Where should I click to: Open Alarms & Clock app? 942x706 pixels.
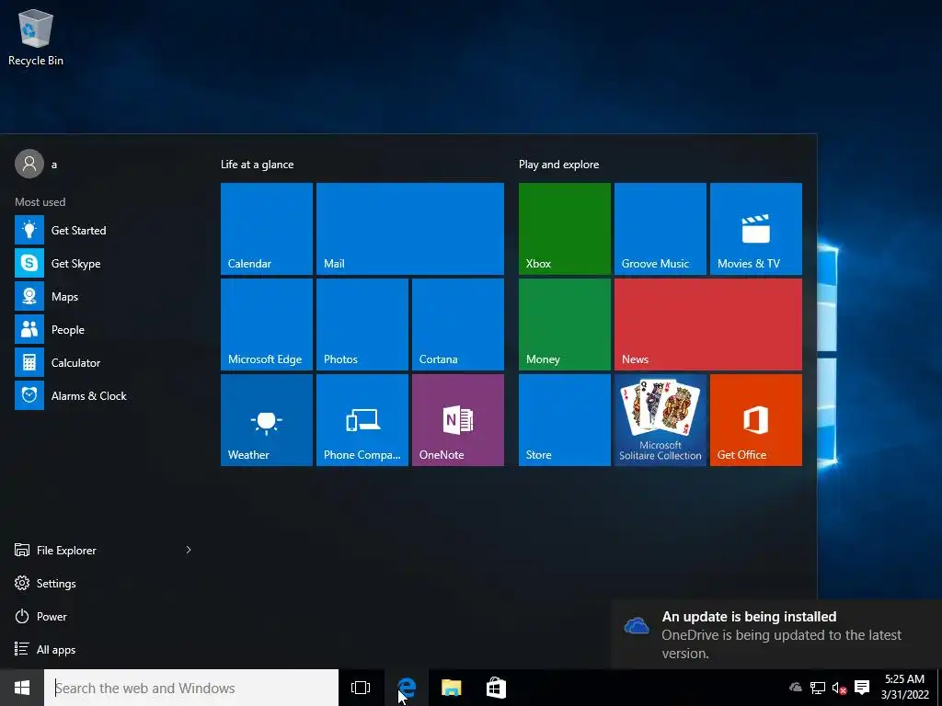tap(102, 395)
